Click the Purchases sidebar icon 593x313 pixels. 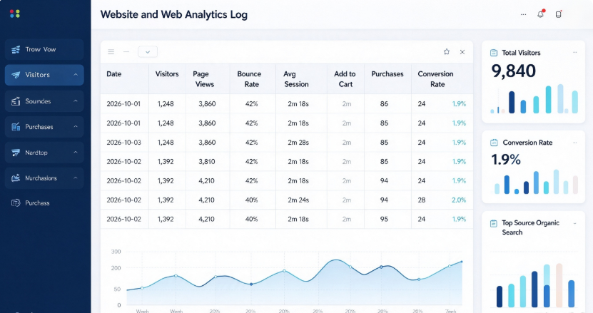pyautogui.click(x=16, y=127)
